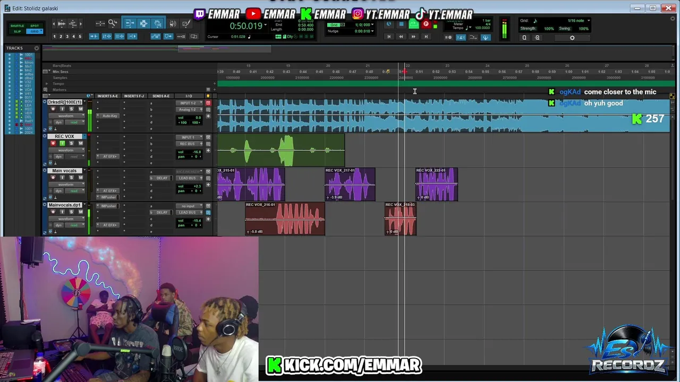This screenshot has width=680, height=382.
Task: Open the Grid value dropdown
Action: click(372, 25)
